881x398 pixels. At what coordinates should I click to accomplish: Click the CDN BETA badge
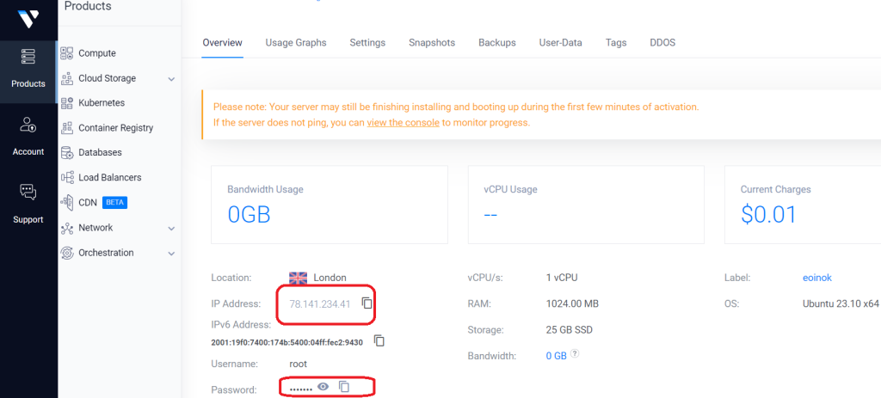[114, 203]
